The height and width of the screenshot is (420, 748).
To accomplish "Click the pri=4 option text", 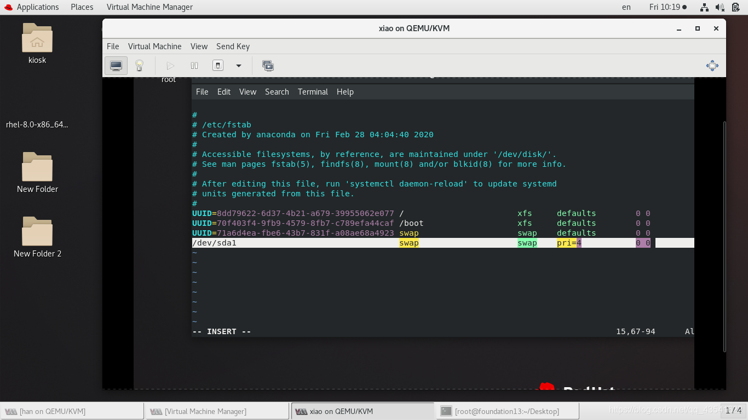I will pyautogui.click(x=569, y=243).
